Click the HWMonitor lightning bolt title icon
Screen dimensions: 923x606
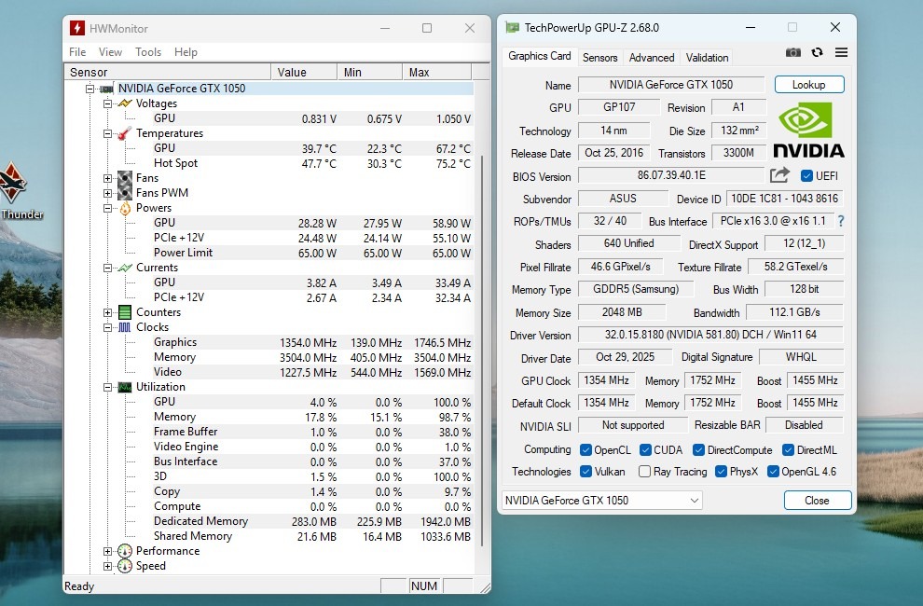(77, 28)
